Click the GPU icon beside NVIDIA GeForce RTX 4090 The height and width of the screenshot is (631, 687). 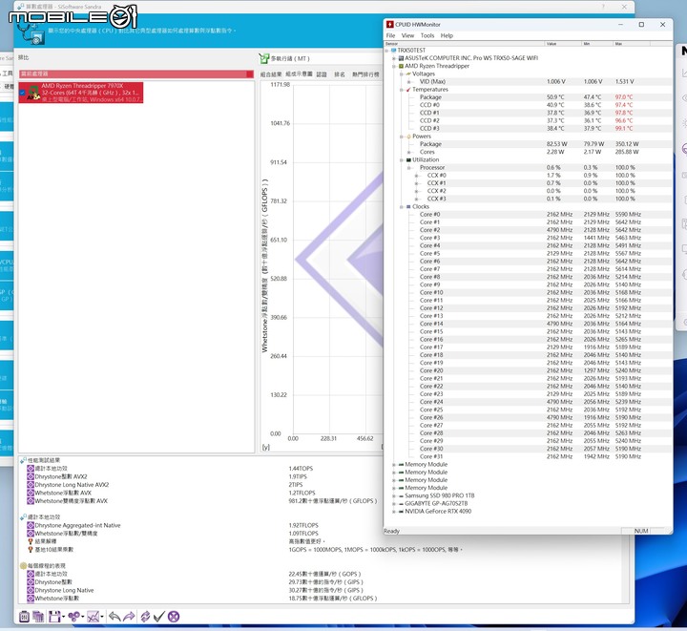point(401,512)
